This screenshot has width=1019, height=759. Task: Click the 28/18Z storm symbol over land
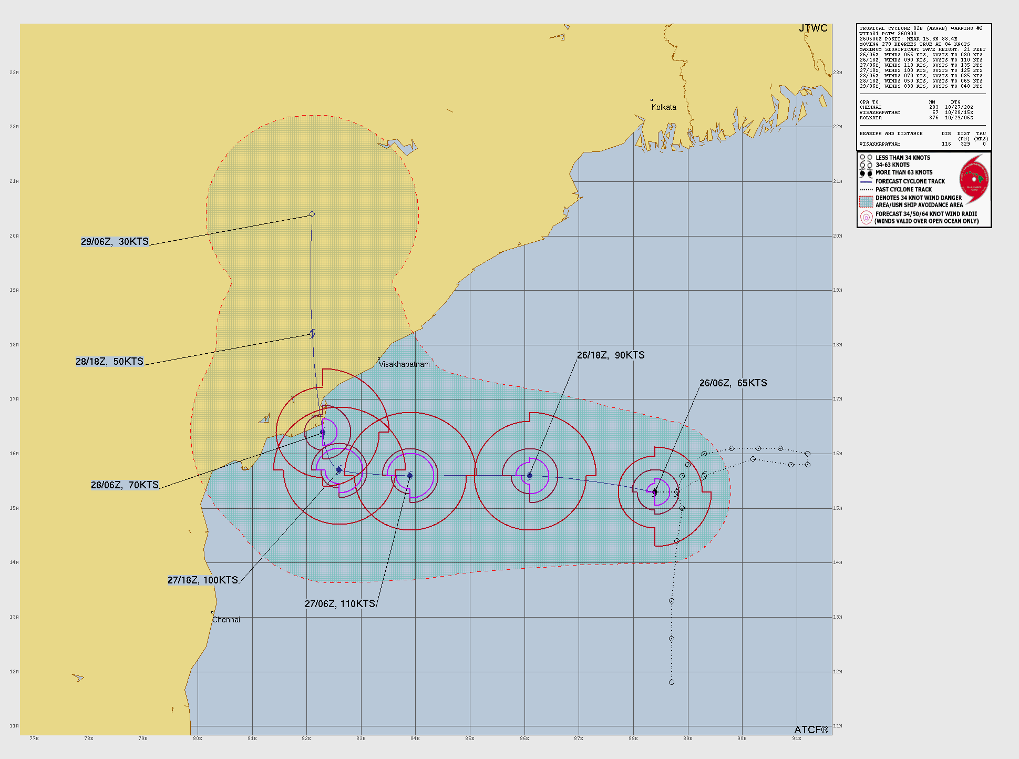point(312,334)
